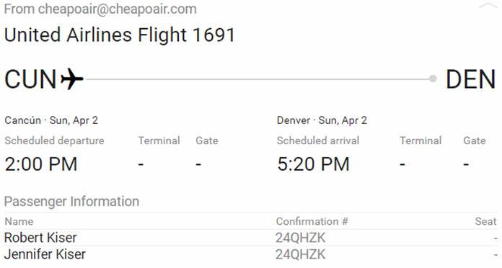The width and height of the screenshot is (502, 268).
Task: Click the DEN arrival airport code
Action: click(x=470, y=79)
